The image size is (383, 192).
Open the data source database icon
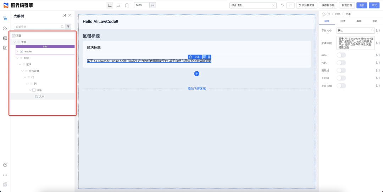pyautogui.click(x=5, y=38)
